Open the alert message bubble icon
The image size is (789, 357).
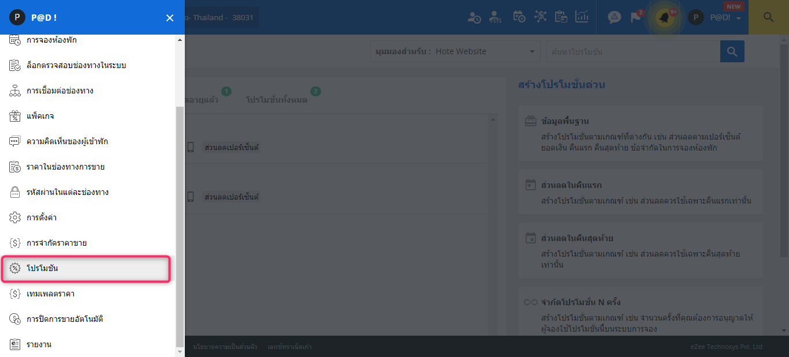point(615,17)
